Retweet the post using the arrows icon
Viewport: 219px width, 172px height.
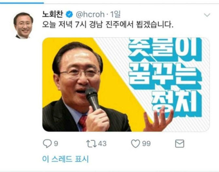(x=91, y=144)
